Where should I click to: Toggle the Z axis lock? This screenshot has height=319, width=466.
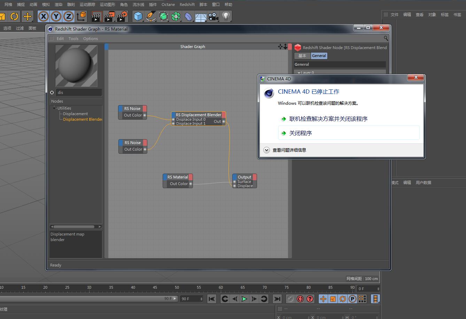[x=69, y=16]
